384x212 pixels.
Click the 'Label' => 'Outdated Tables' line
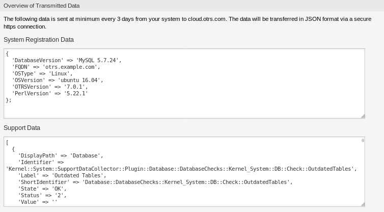[62, 175]
